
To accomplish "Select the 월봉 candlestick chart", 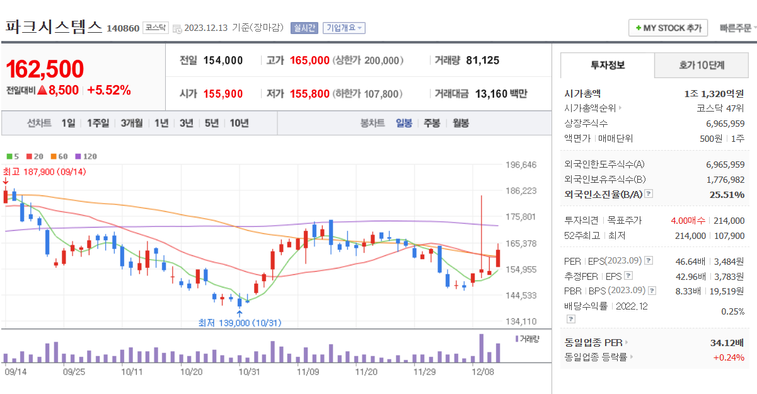I will pos(461,123).
